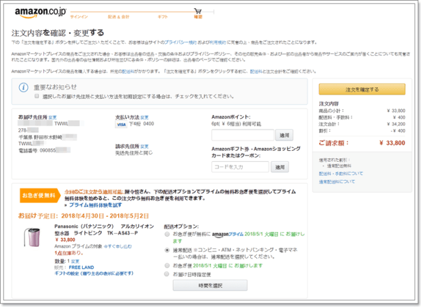
Task: Select the free Amazon Prime お急ぎ便 option
Action: click(x=168, y=235)
